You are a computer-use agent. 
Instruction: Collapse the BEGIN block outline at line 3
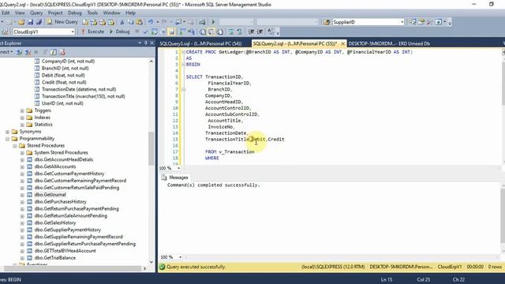point(183,65)
